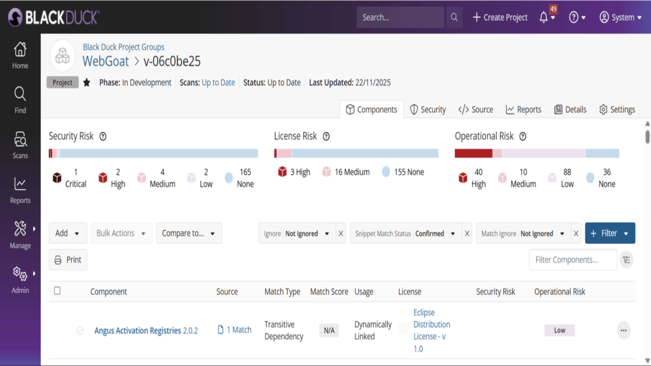The height and width of the screenshot is (366, 651).
Task: Filter by 88 Low operational risk
Action: pos(561,178)
